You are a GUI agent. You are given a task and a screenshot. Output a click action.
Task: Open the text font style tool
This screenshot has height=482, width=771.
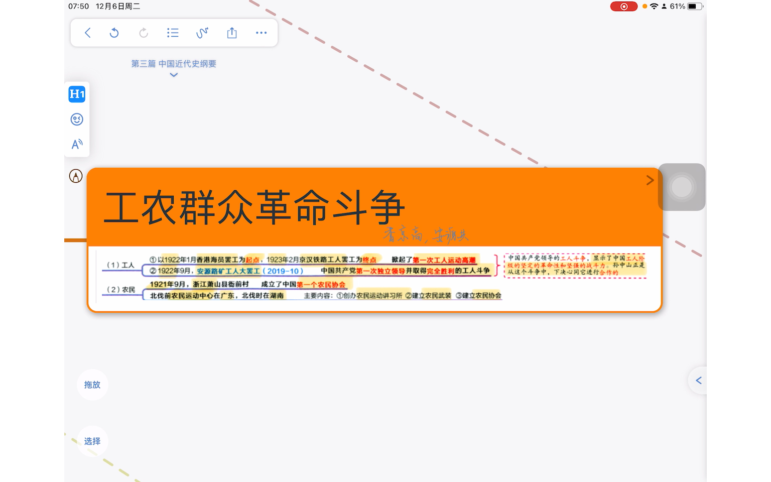coord(77,145)
